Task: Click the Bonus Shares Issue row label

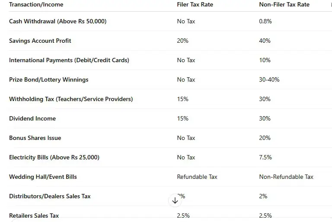Action: [x=35, y=138]
